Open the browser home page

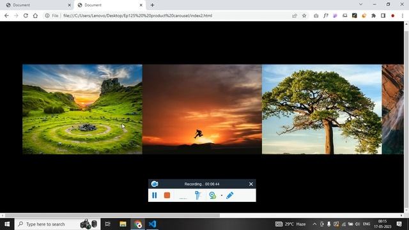point(35,15)
